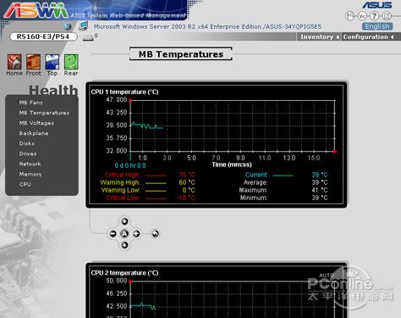Click the undo/reset arrow graph control

[155, 234]
